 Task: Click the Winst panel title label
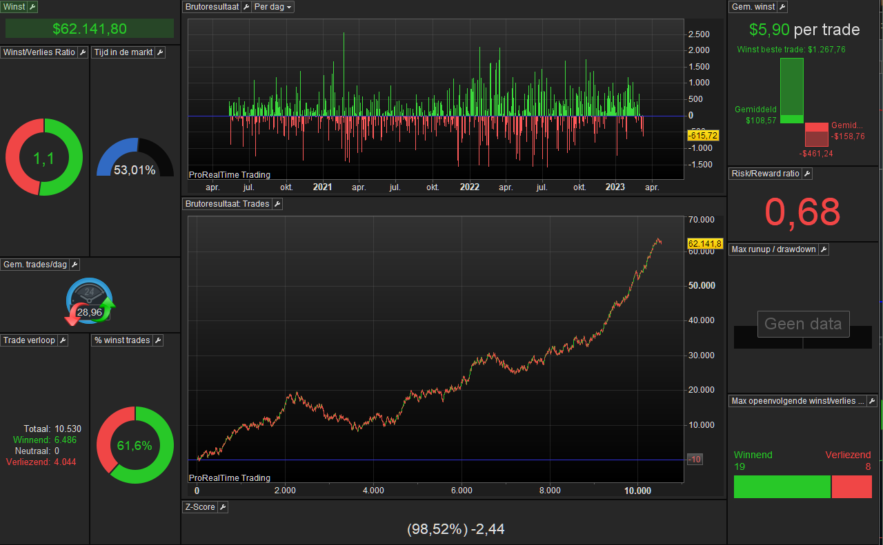[x=14, y=7]
